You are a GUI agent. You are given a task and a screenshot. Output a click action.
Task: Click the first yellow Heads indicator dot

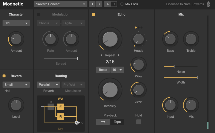pos(136,28)
